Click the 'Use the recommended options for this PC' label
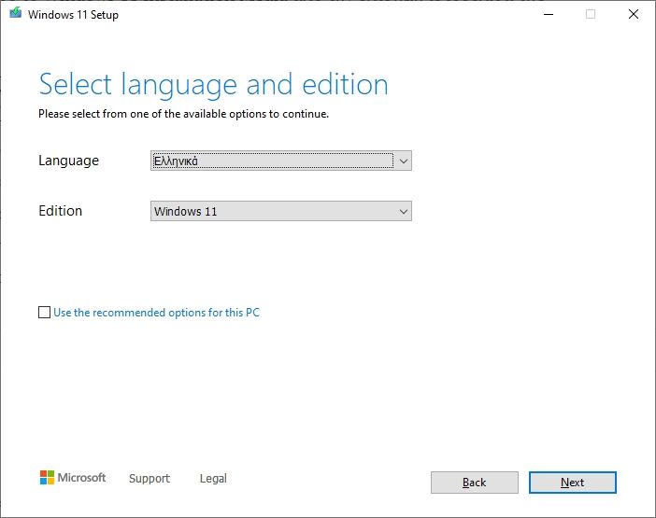Viewport: 656px width, 518px height. [x=156, y=313]
